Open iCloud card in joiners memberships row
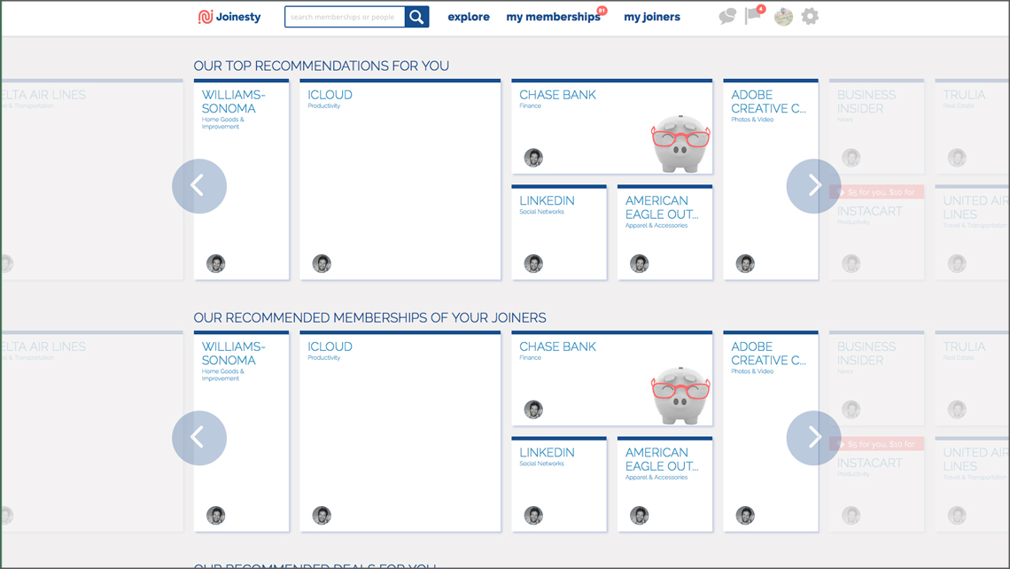 coord(400,432)
